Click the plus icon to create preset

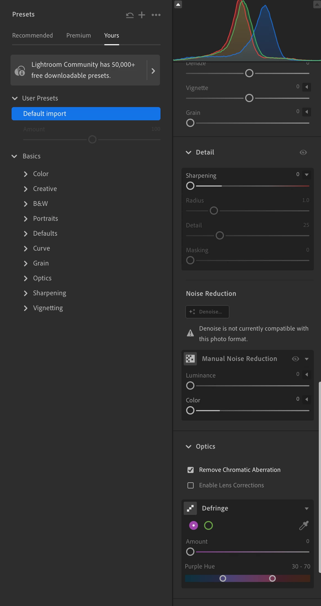[142, 15]
